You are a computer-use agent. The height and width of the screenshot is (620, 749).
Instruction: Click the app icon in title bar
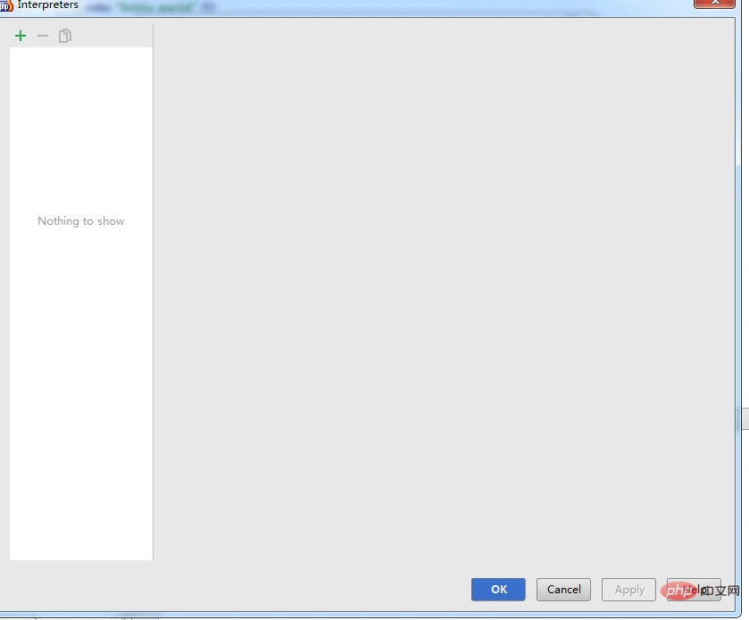[x=5, y=5]
